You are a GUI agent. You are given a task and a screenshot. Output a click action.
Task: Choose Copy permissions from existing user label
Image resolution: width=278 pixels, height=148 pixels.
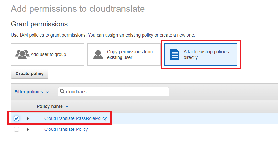point(130,54)
